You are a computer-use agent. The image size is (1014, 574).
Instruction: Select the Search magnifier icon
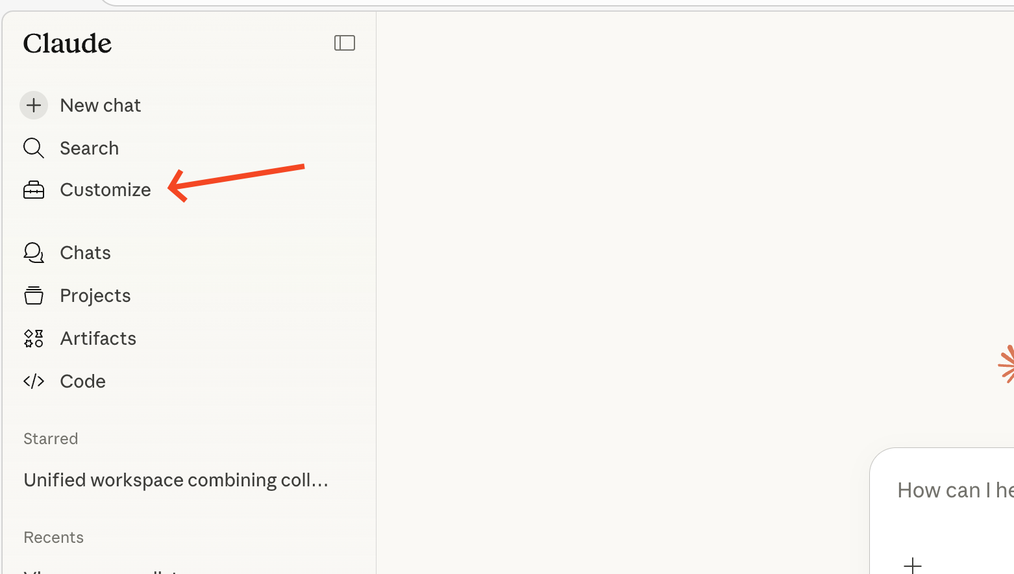pos(33,148)
